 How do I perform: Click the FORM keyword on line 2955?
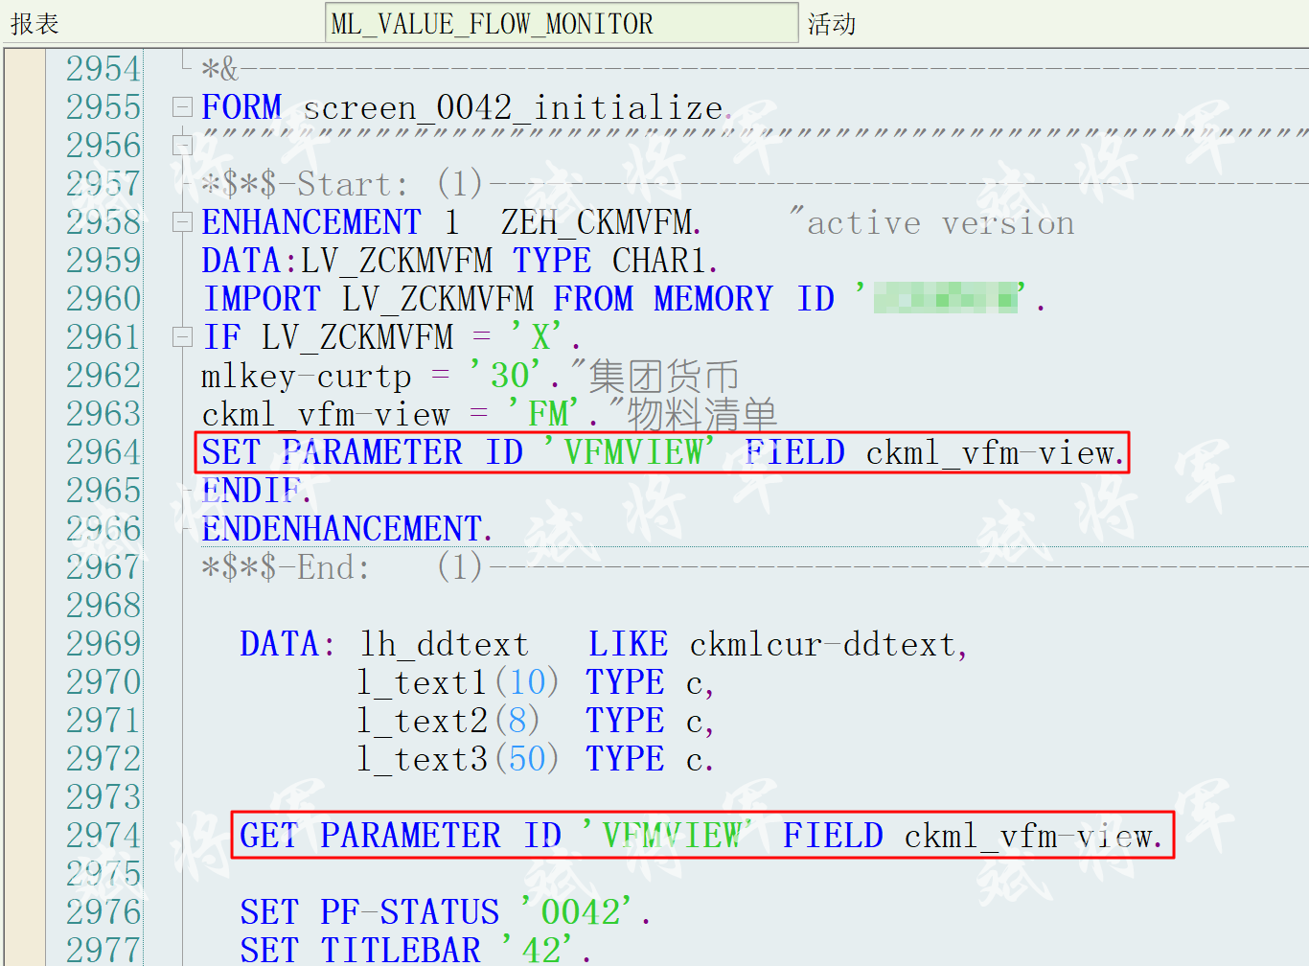pos(241,107)
